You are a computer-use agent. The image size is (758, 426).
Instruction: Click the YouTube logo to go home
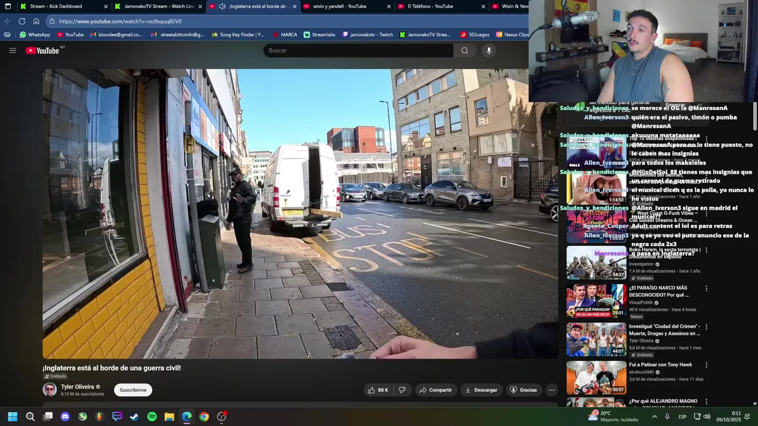pos(42,50)
